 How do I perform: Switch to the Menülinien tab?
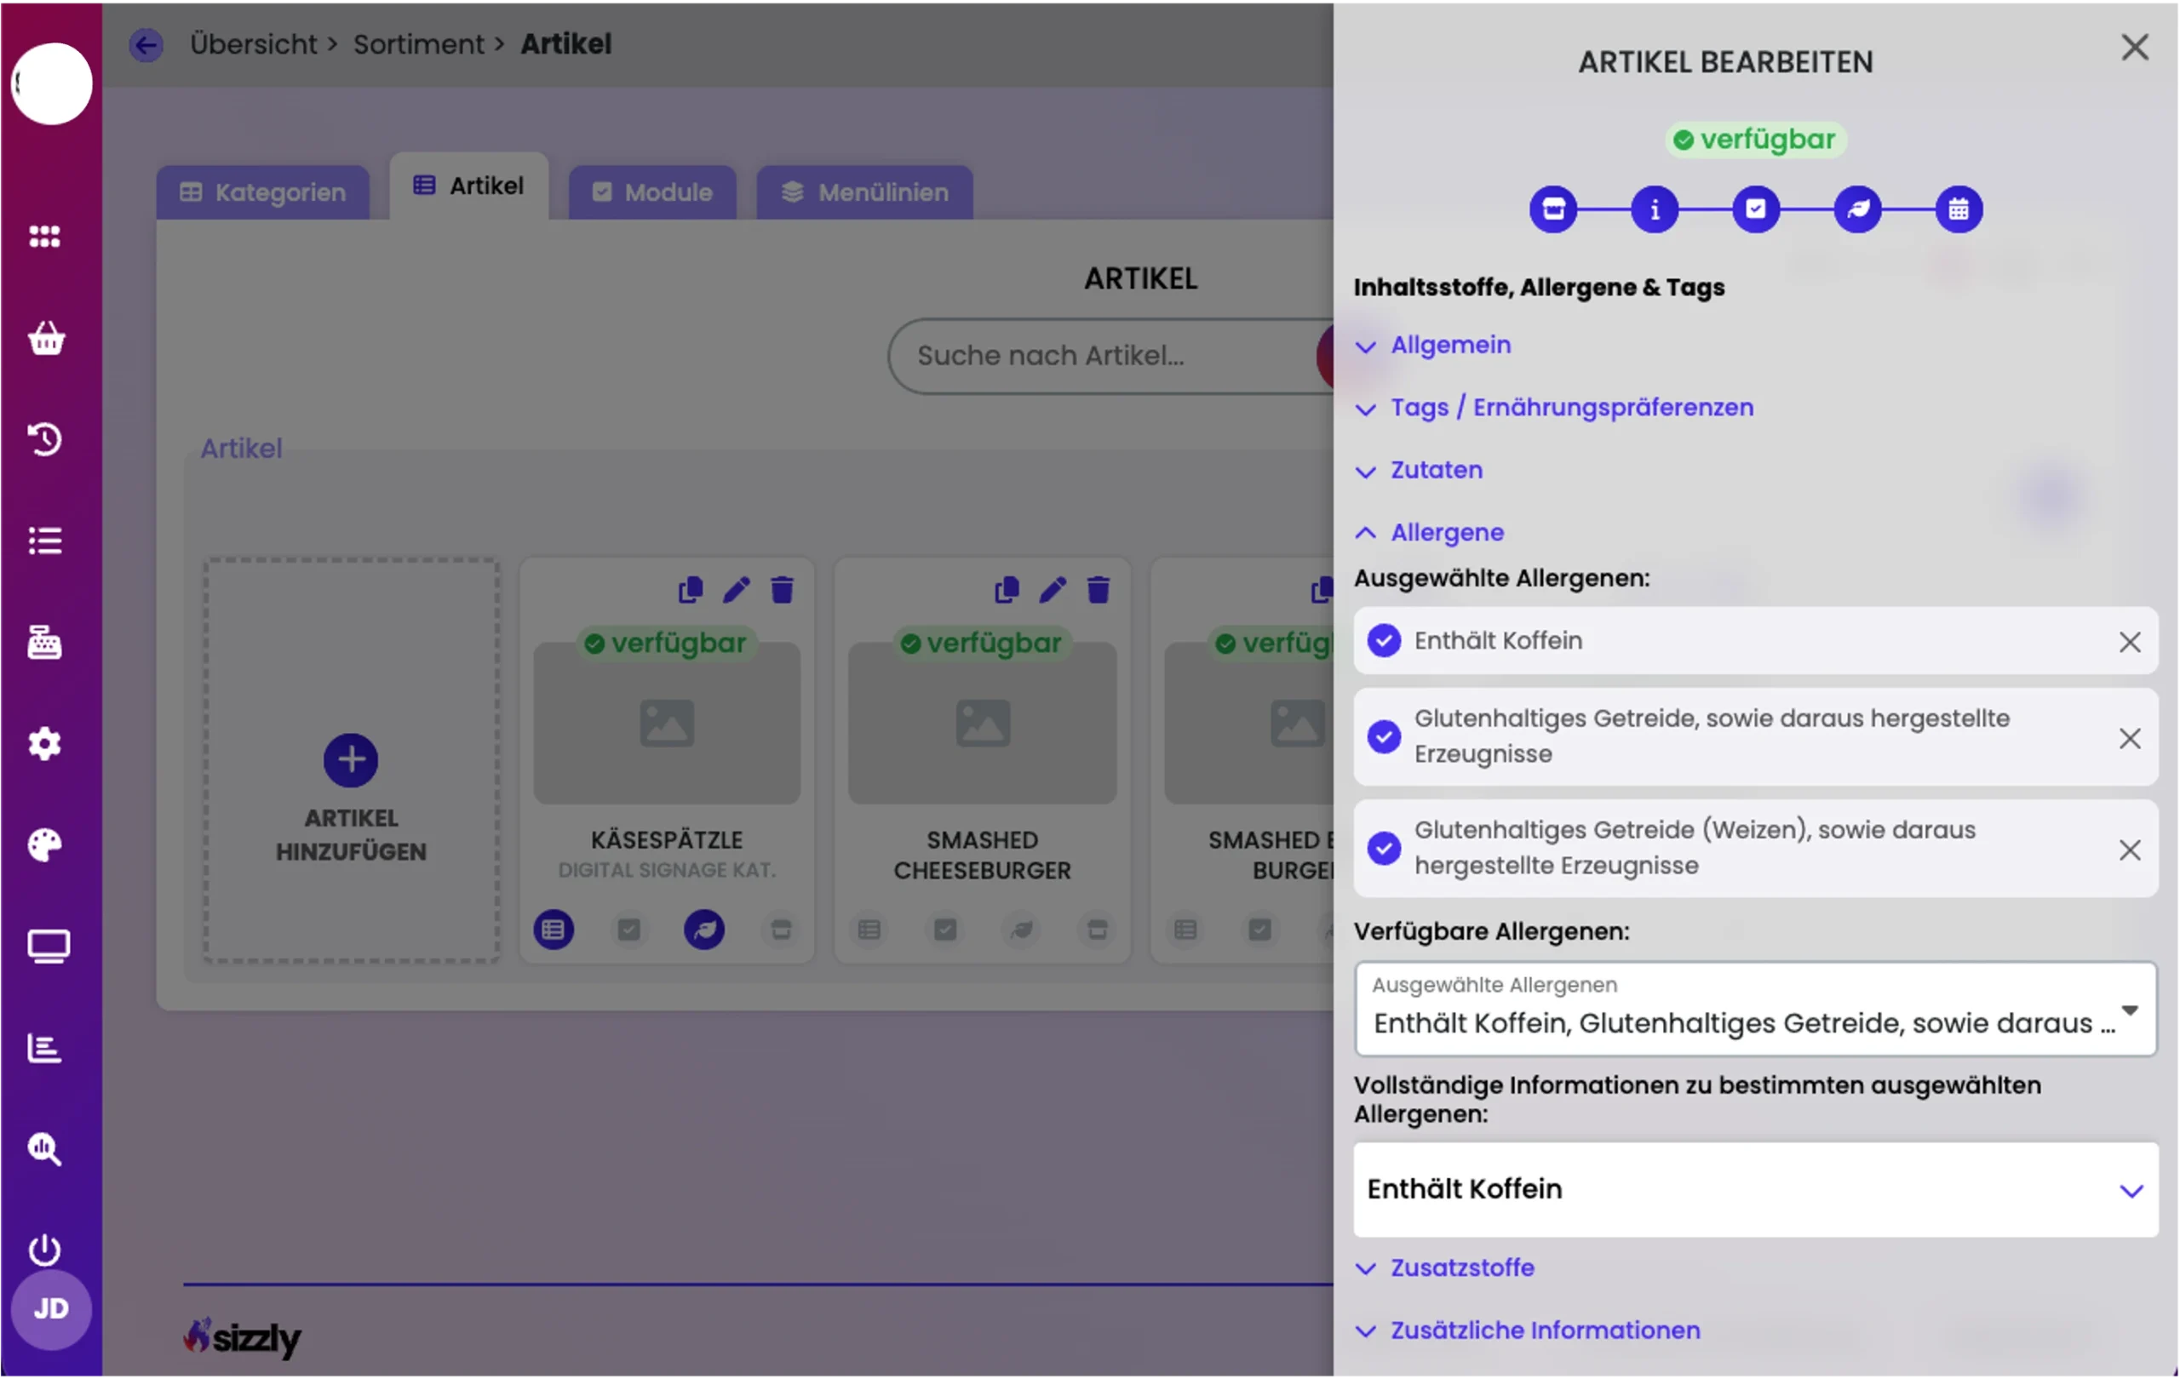[864, 192]
